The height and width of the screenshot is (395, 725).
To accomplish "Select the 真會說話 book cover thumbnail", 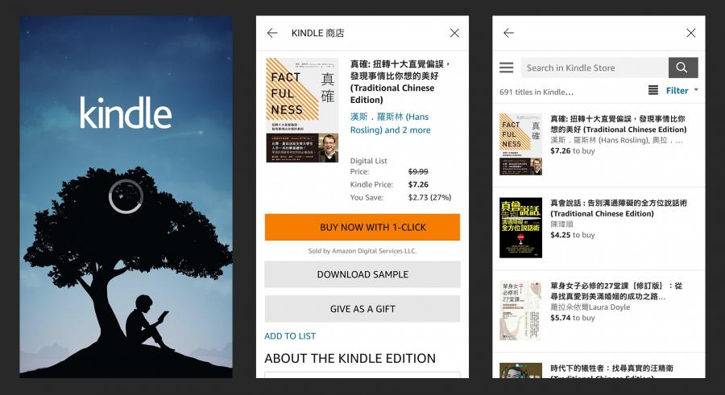I will [x=520, y=228].
